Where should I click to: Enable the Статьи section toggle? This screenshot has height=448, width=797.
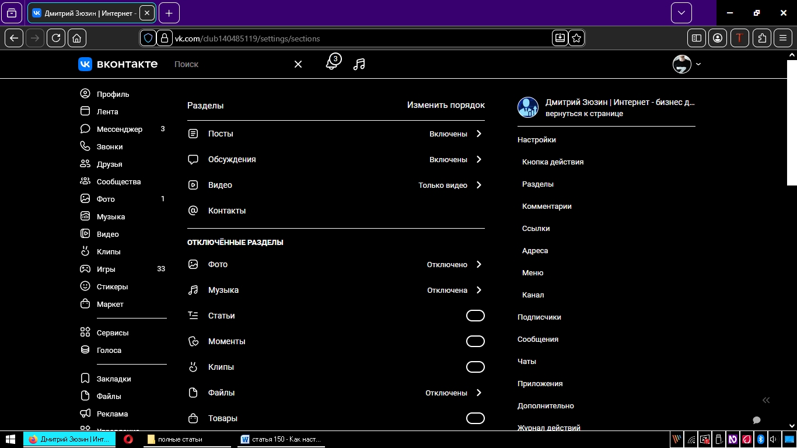tap(475, 316)
